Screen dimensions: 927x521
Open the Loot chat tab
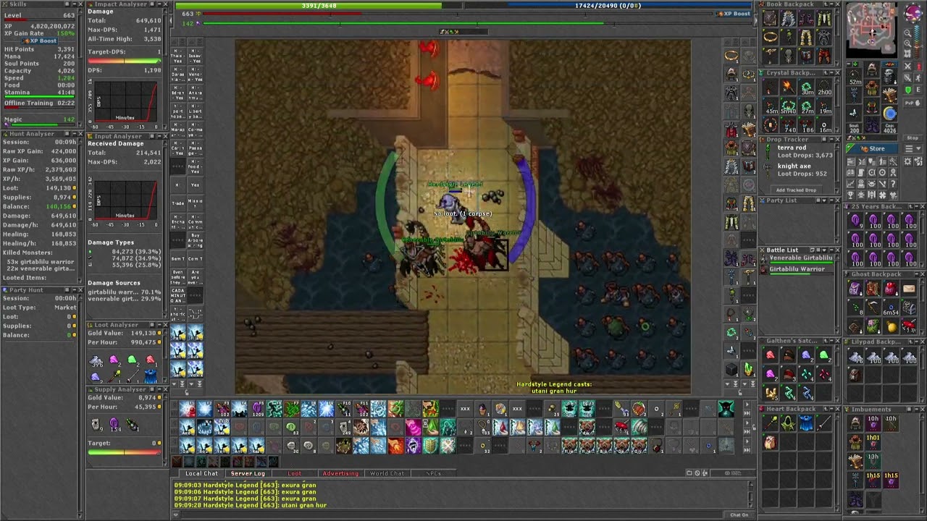(x=295, y=473)
